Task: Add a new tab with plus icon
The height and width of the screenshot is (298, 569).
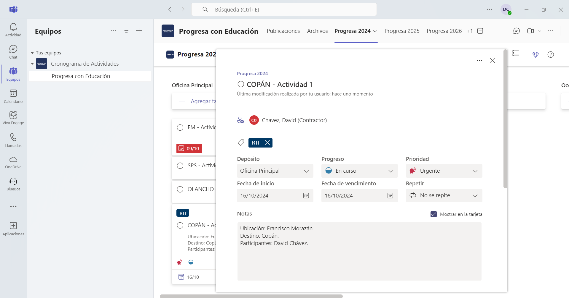Action: [480, 31]
